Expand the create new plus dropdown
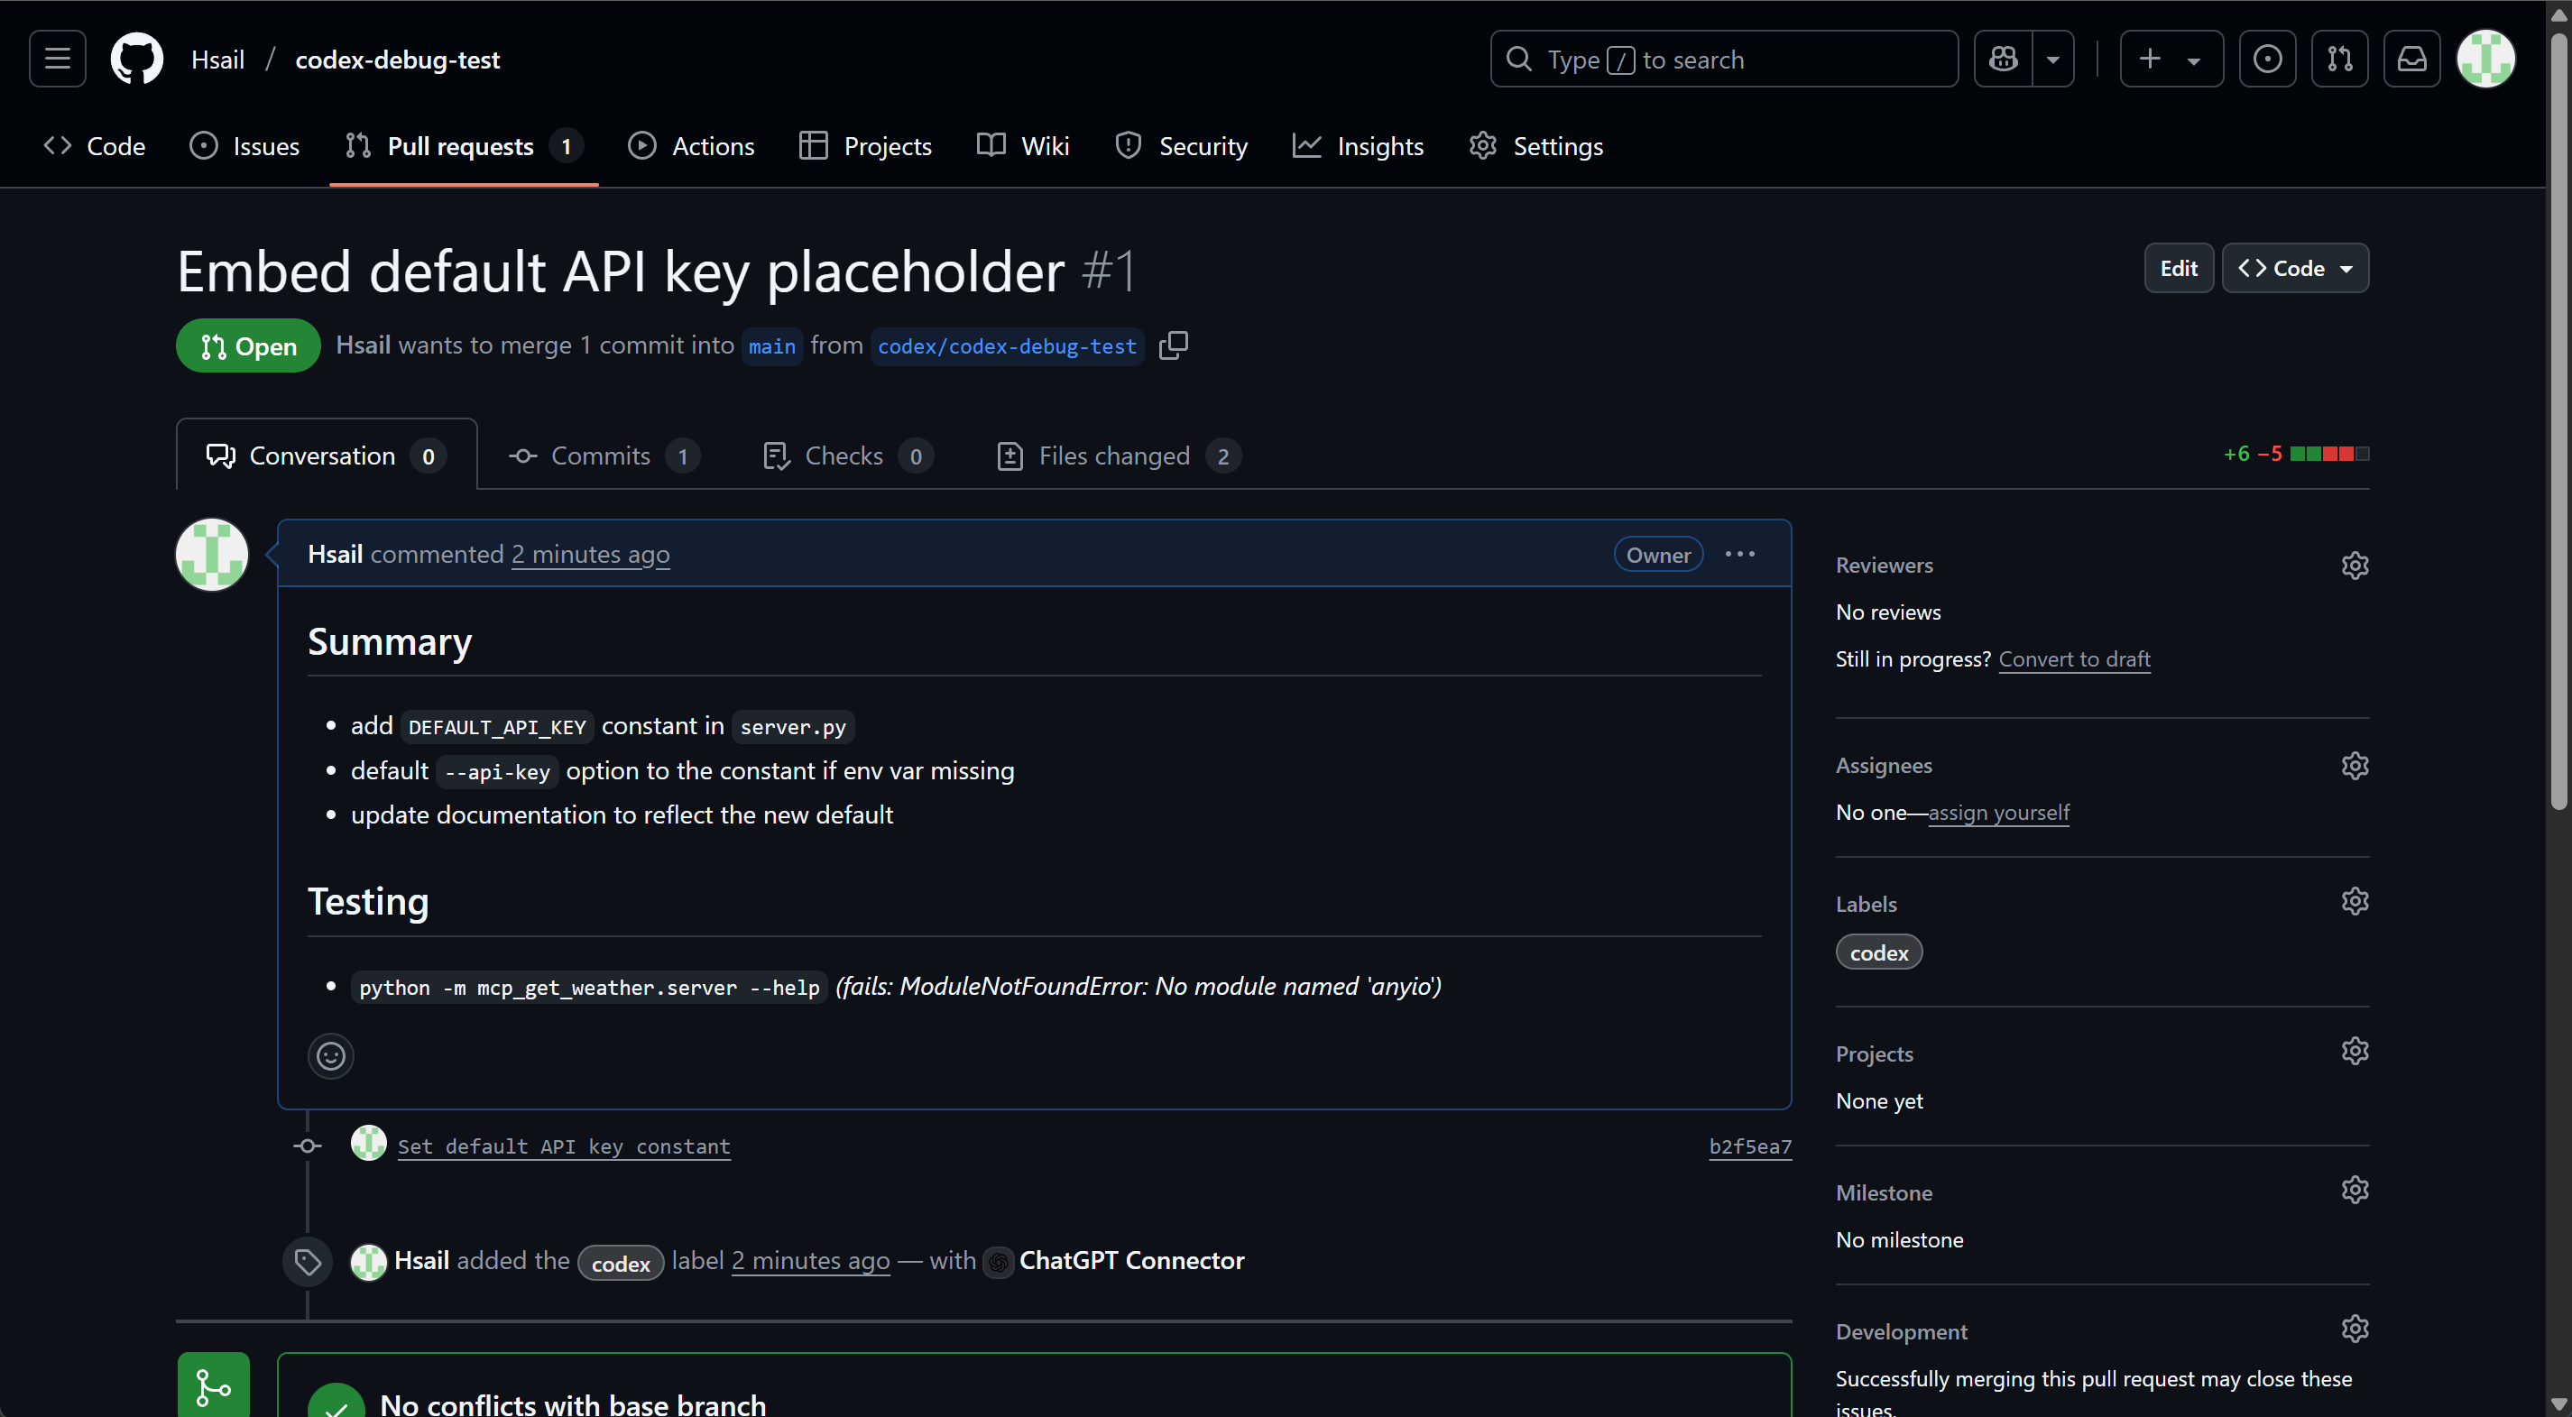 coord(2171,59)
